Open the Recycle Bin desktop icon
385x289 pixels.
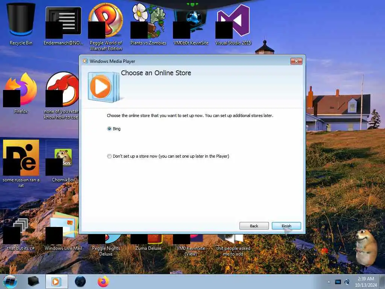point(21,24)
